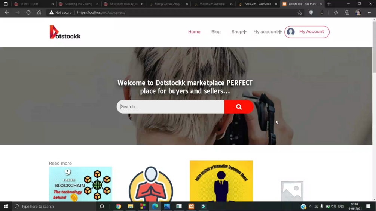Click the ENG language indicator

pyautogui.click(x=341, y=207)
